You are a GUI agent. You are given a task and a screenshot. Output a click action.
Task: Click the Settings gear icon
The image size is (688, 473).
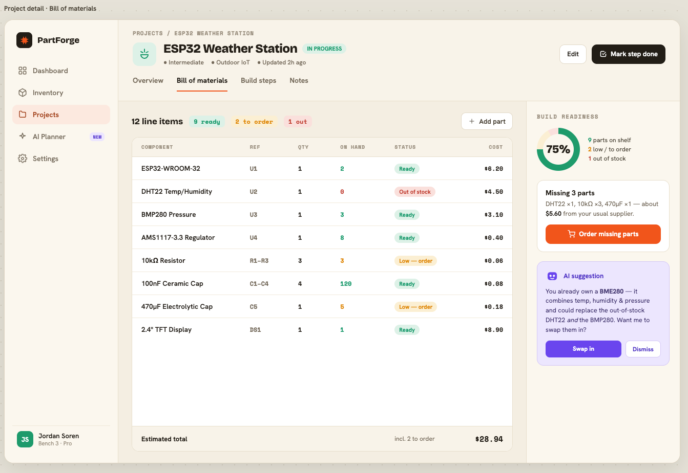tap(23, 159)
